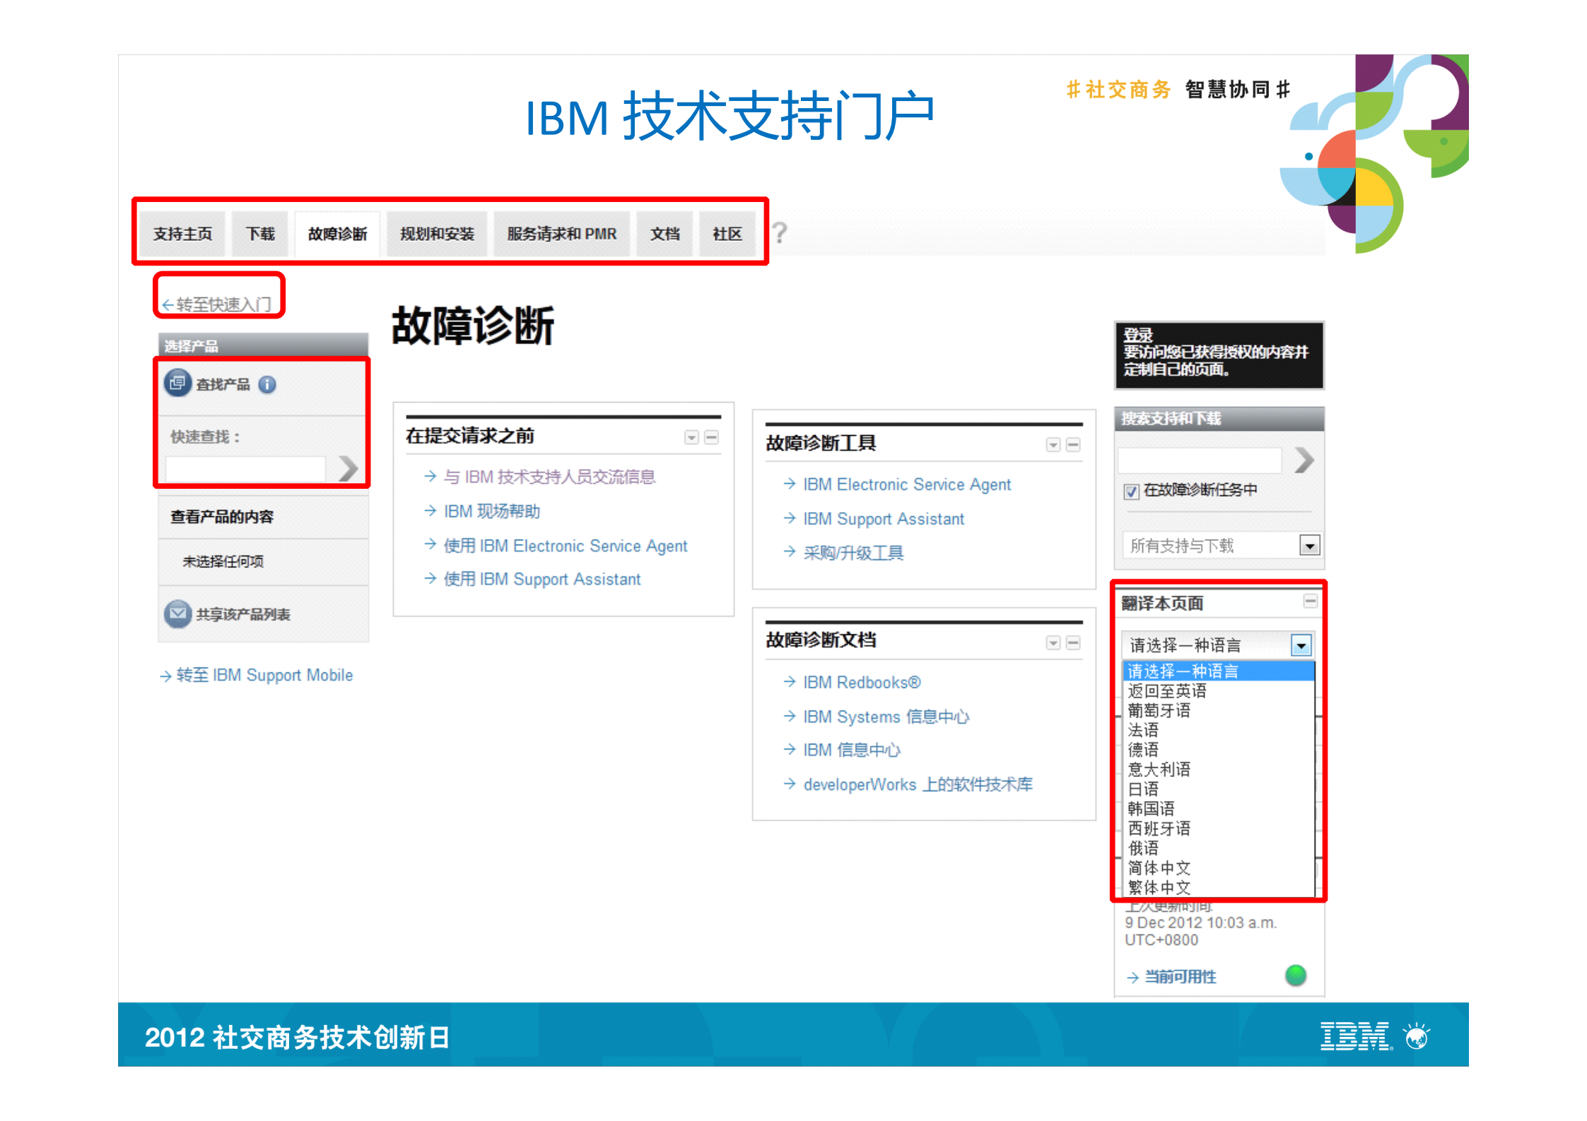Select 简体中文 from the language list

tap(1159, 867)
